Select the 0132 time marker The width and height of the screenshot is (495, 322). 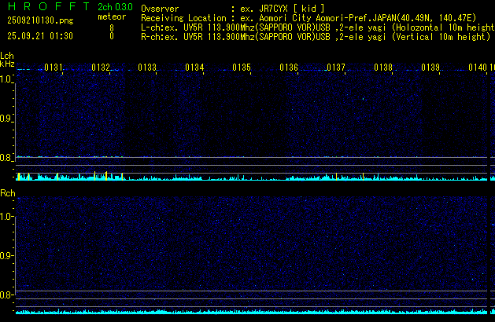pos(101,68)
